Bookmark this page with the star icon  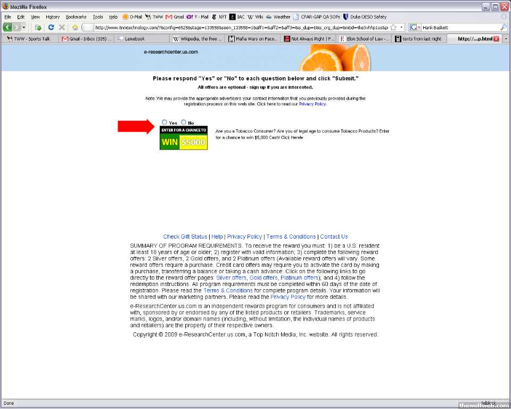click(393, 27)
